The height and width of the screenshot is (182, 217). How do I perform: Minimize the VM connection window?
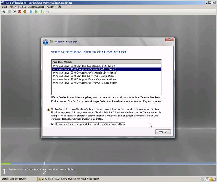[x=207, y=3]
